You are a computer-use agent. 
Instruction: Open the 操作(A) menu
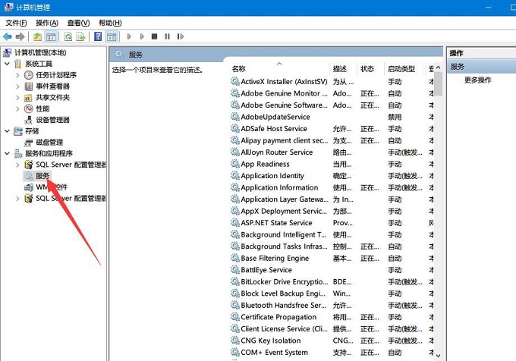(x=46, y=23)
